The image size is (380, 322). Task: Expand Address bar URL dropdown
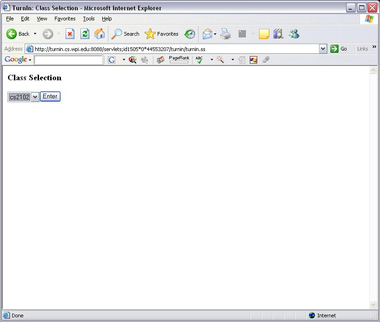(x=323, y=49)
